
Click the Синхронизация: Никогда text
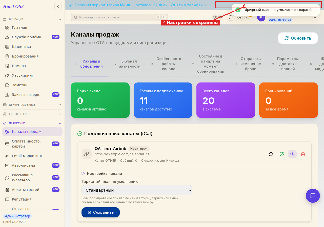click(x=160, y=161)
